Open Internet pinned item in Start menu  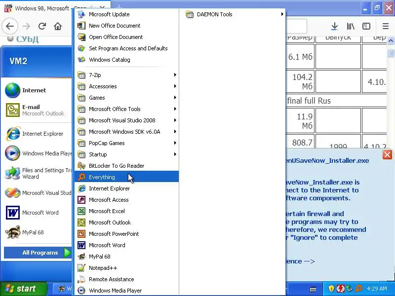point(38,90)
